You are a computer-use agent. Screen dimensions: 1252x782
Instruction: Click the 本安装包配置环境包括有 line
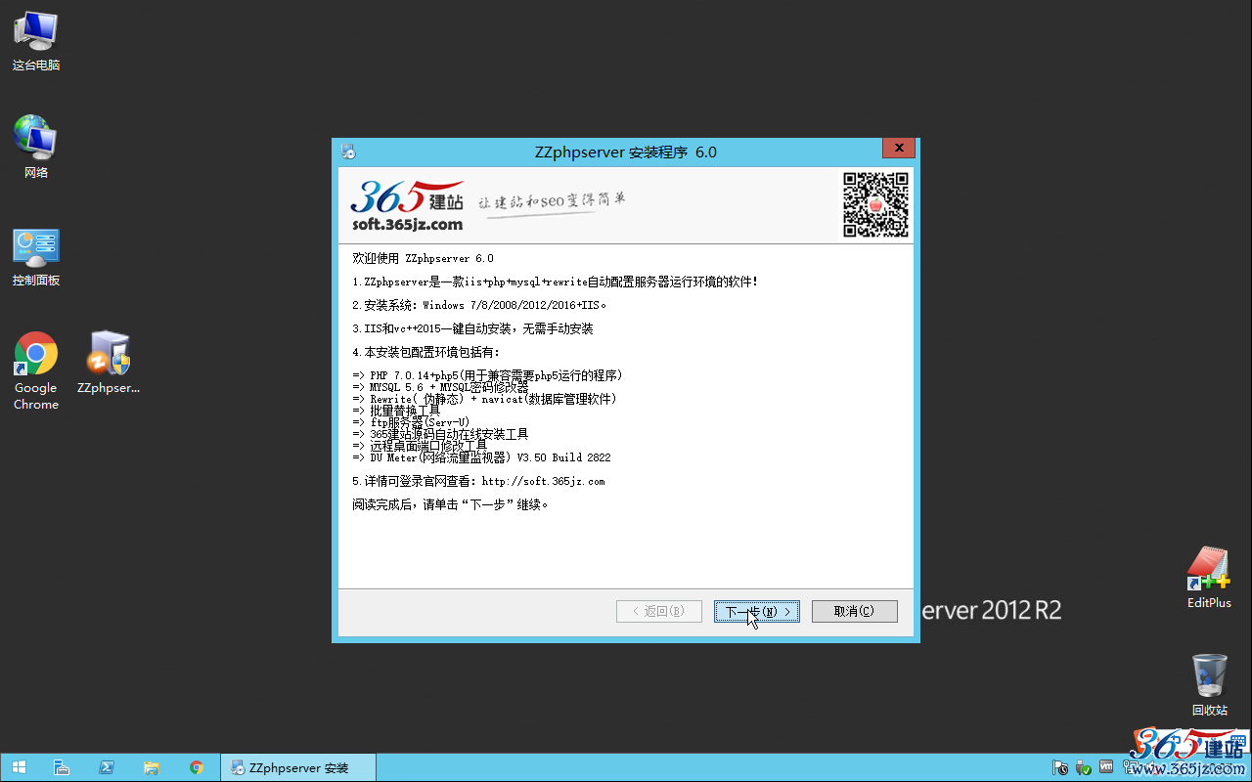click(x=425, y=353)
